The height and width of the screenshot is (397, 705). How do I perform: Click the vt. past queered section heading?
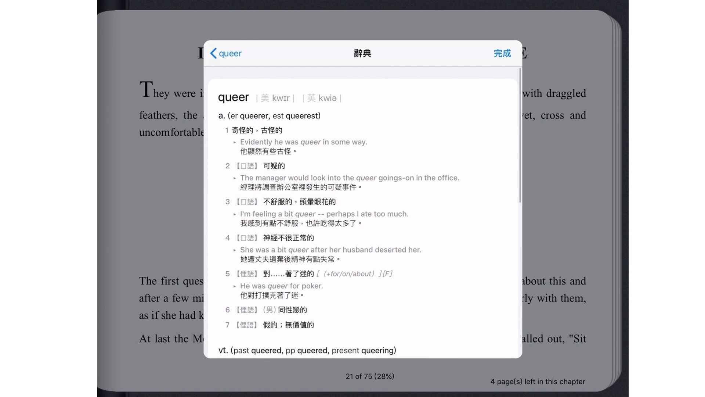coord(307,350)
